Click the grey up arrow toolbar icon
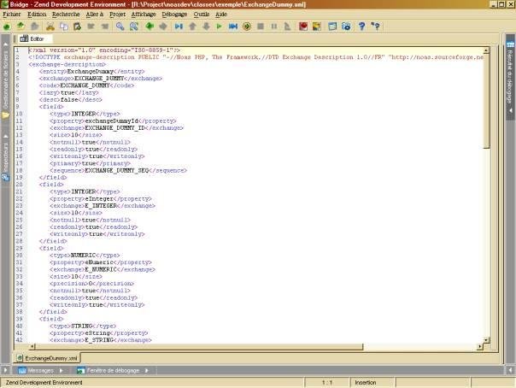 [x=192, y=26]
